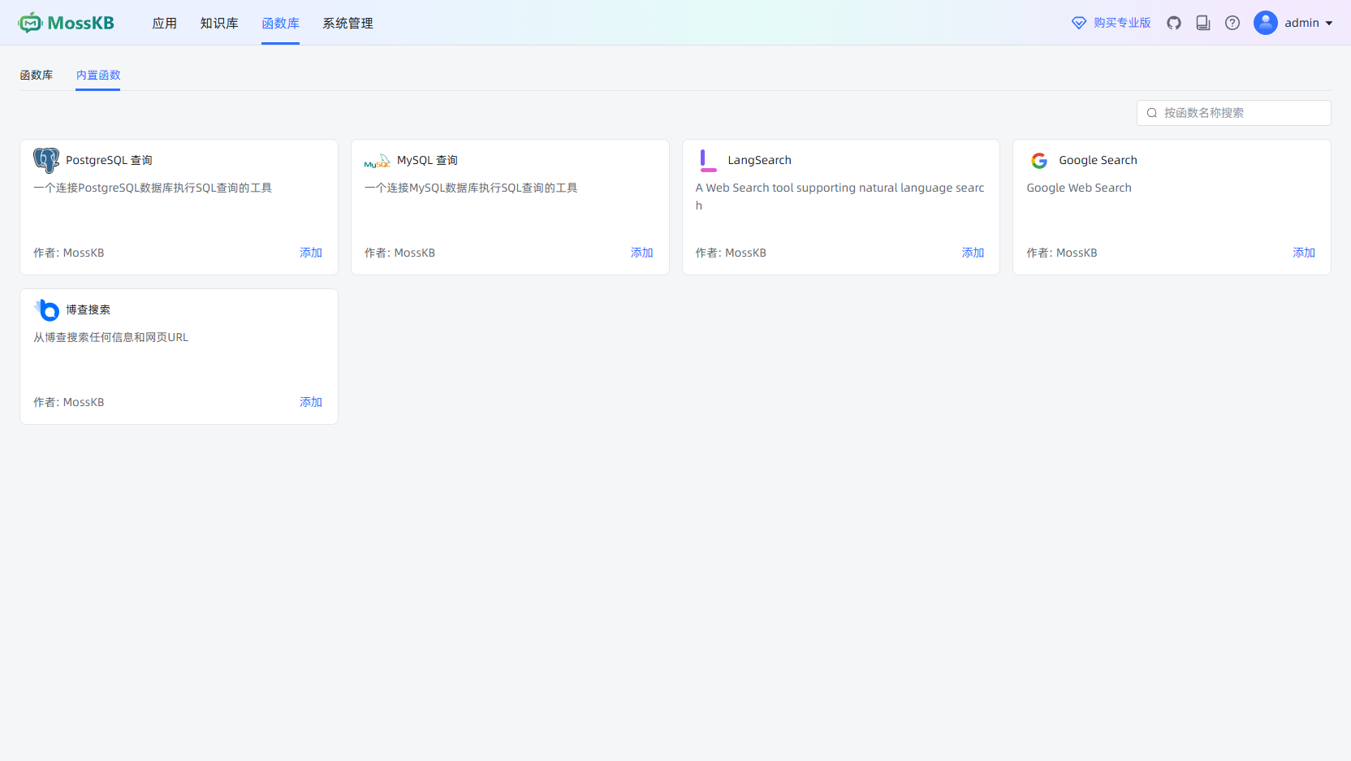Click the help question mark icon

[1232, 23]
